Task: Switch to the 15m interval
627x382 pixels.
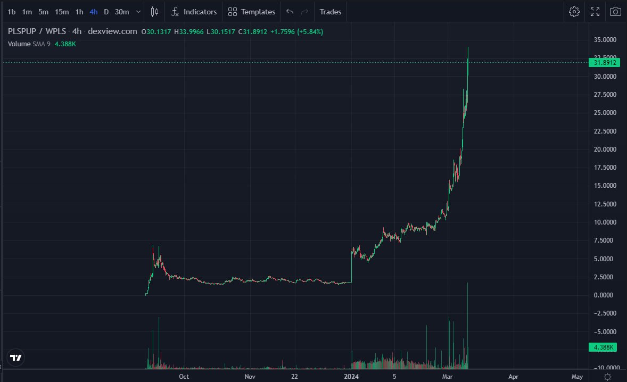Action: tap(62, 12)
